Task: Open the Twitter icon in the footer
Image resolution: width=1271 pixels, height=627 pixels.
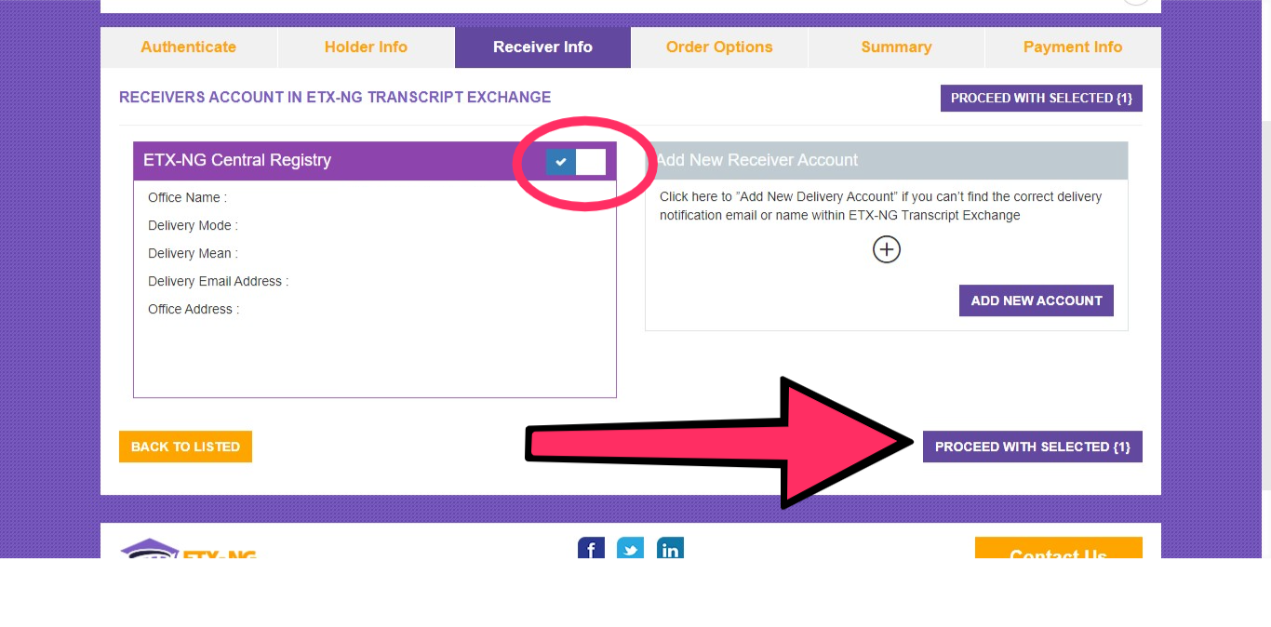Action: point(630,549)
